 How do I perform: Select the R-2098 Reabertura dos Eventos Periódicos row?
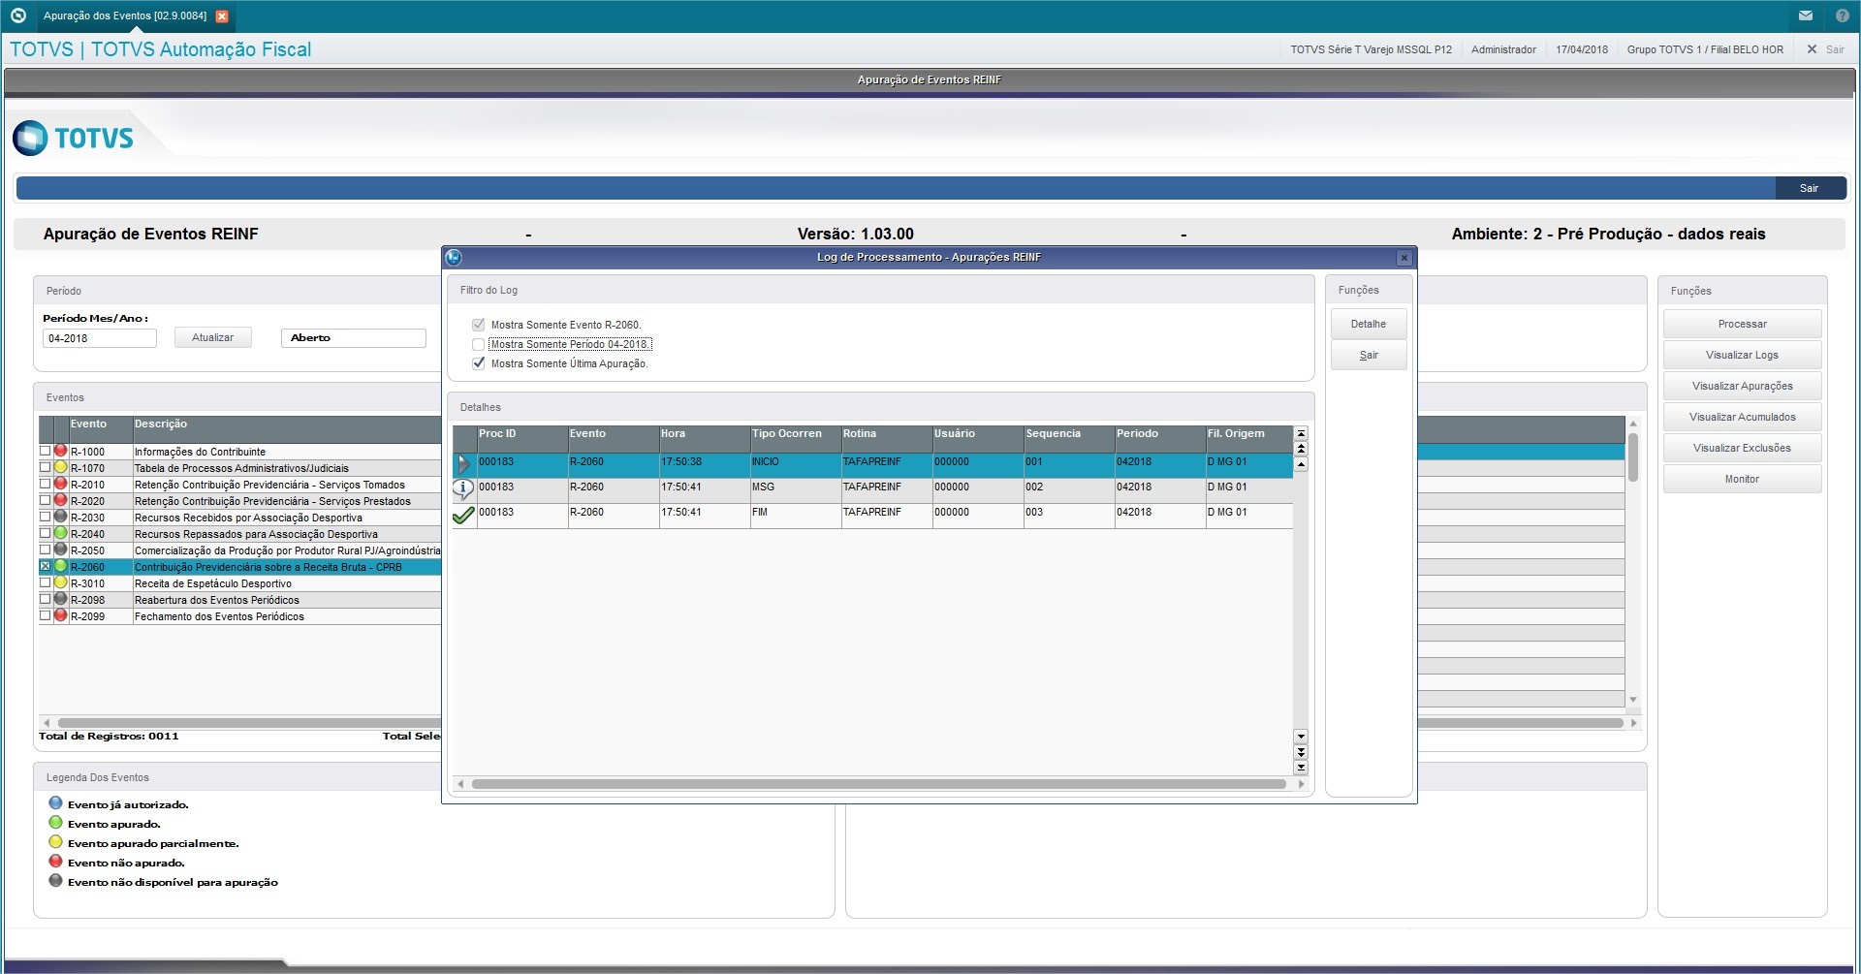click(240, 600)
